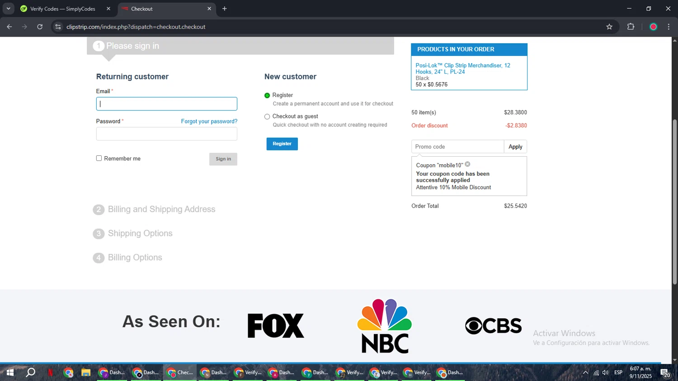
Task: Click the Order discount label
Action: click(x=429, y=125)
